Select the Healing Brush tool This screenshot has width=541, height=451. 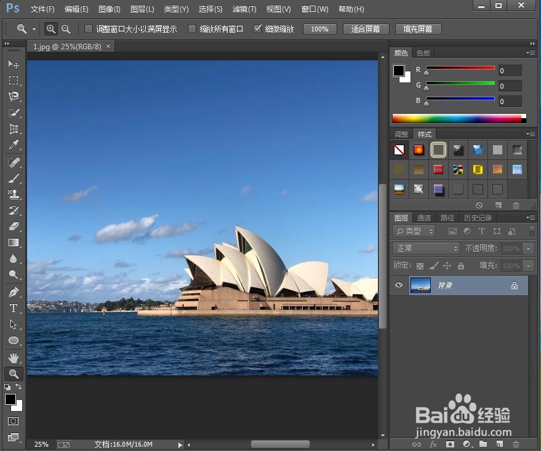(x=14, y=162)
